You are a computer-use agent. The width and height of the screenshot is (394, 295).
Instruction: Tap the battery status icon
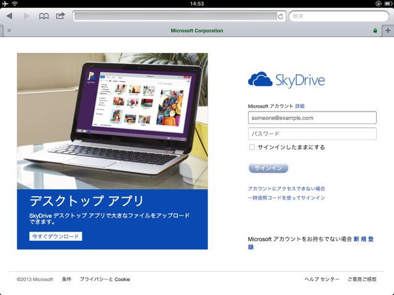click(x=388, y=4)
